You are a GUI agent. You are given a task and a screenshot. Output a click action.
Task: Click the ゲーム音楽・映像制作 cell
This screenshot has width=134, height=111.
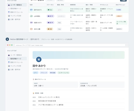[106, 29]
